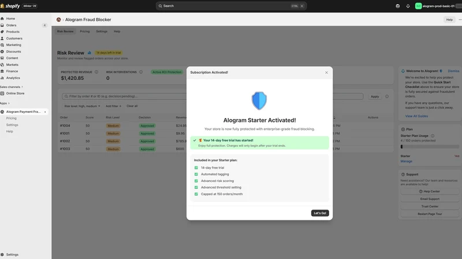Click the Help button in the header
Screen dimensions: 462x259
coord(449,20)
